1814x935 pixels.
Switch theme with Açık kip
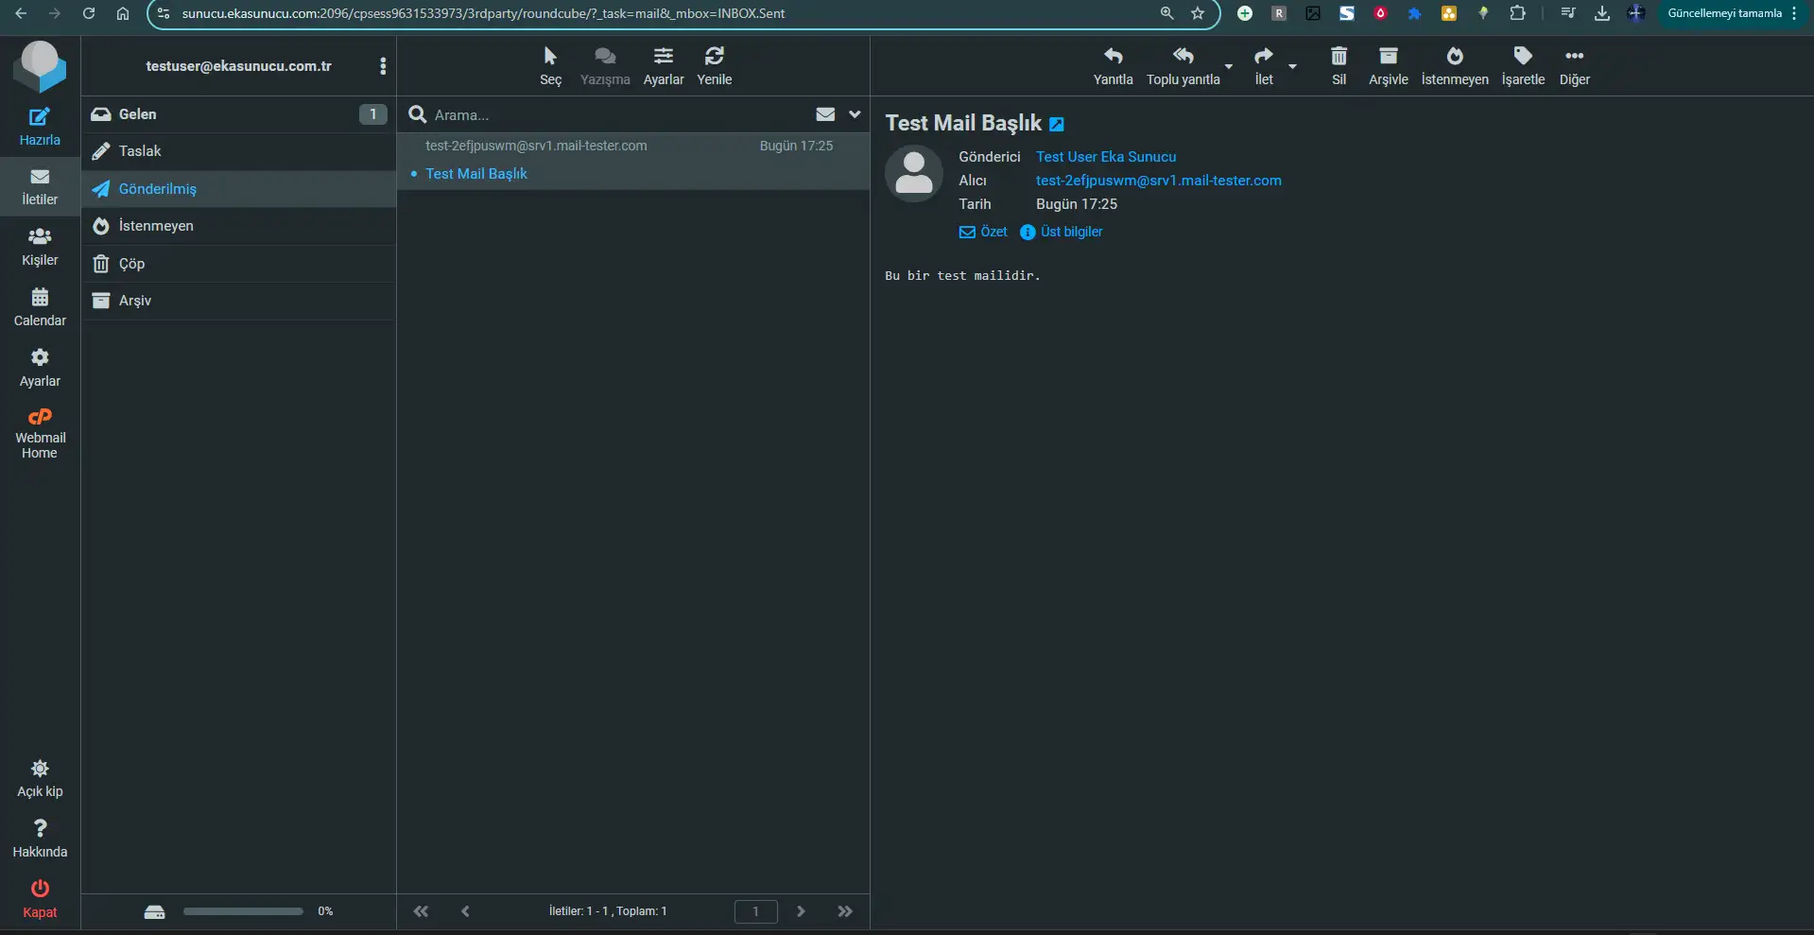point(40,779)
